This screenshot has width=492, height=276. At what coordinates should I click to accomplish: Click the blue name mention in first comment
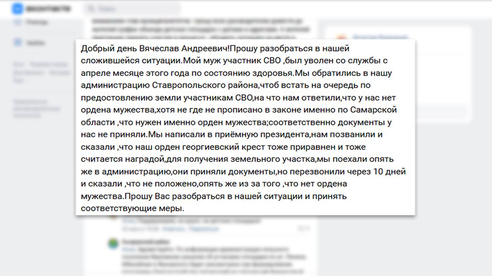[128, 221]
